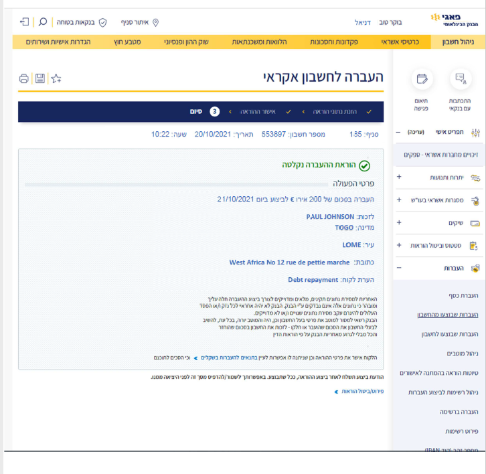Open the correspondence with banker icon
Image resolution: width=486 pixels, height=474 pixels.
coord(461,79)
